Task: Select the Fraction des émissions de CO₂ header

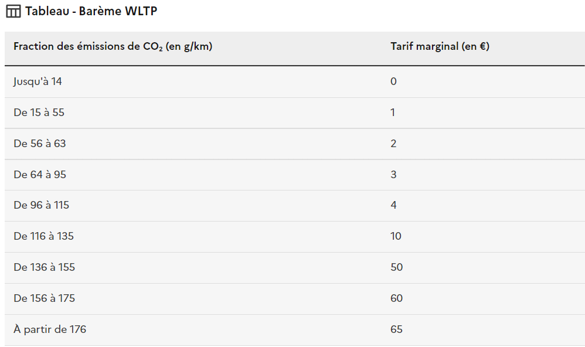Action: point(113,46)
